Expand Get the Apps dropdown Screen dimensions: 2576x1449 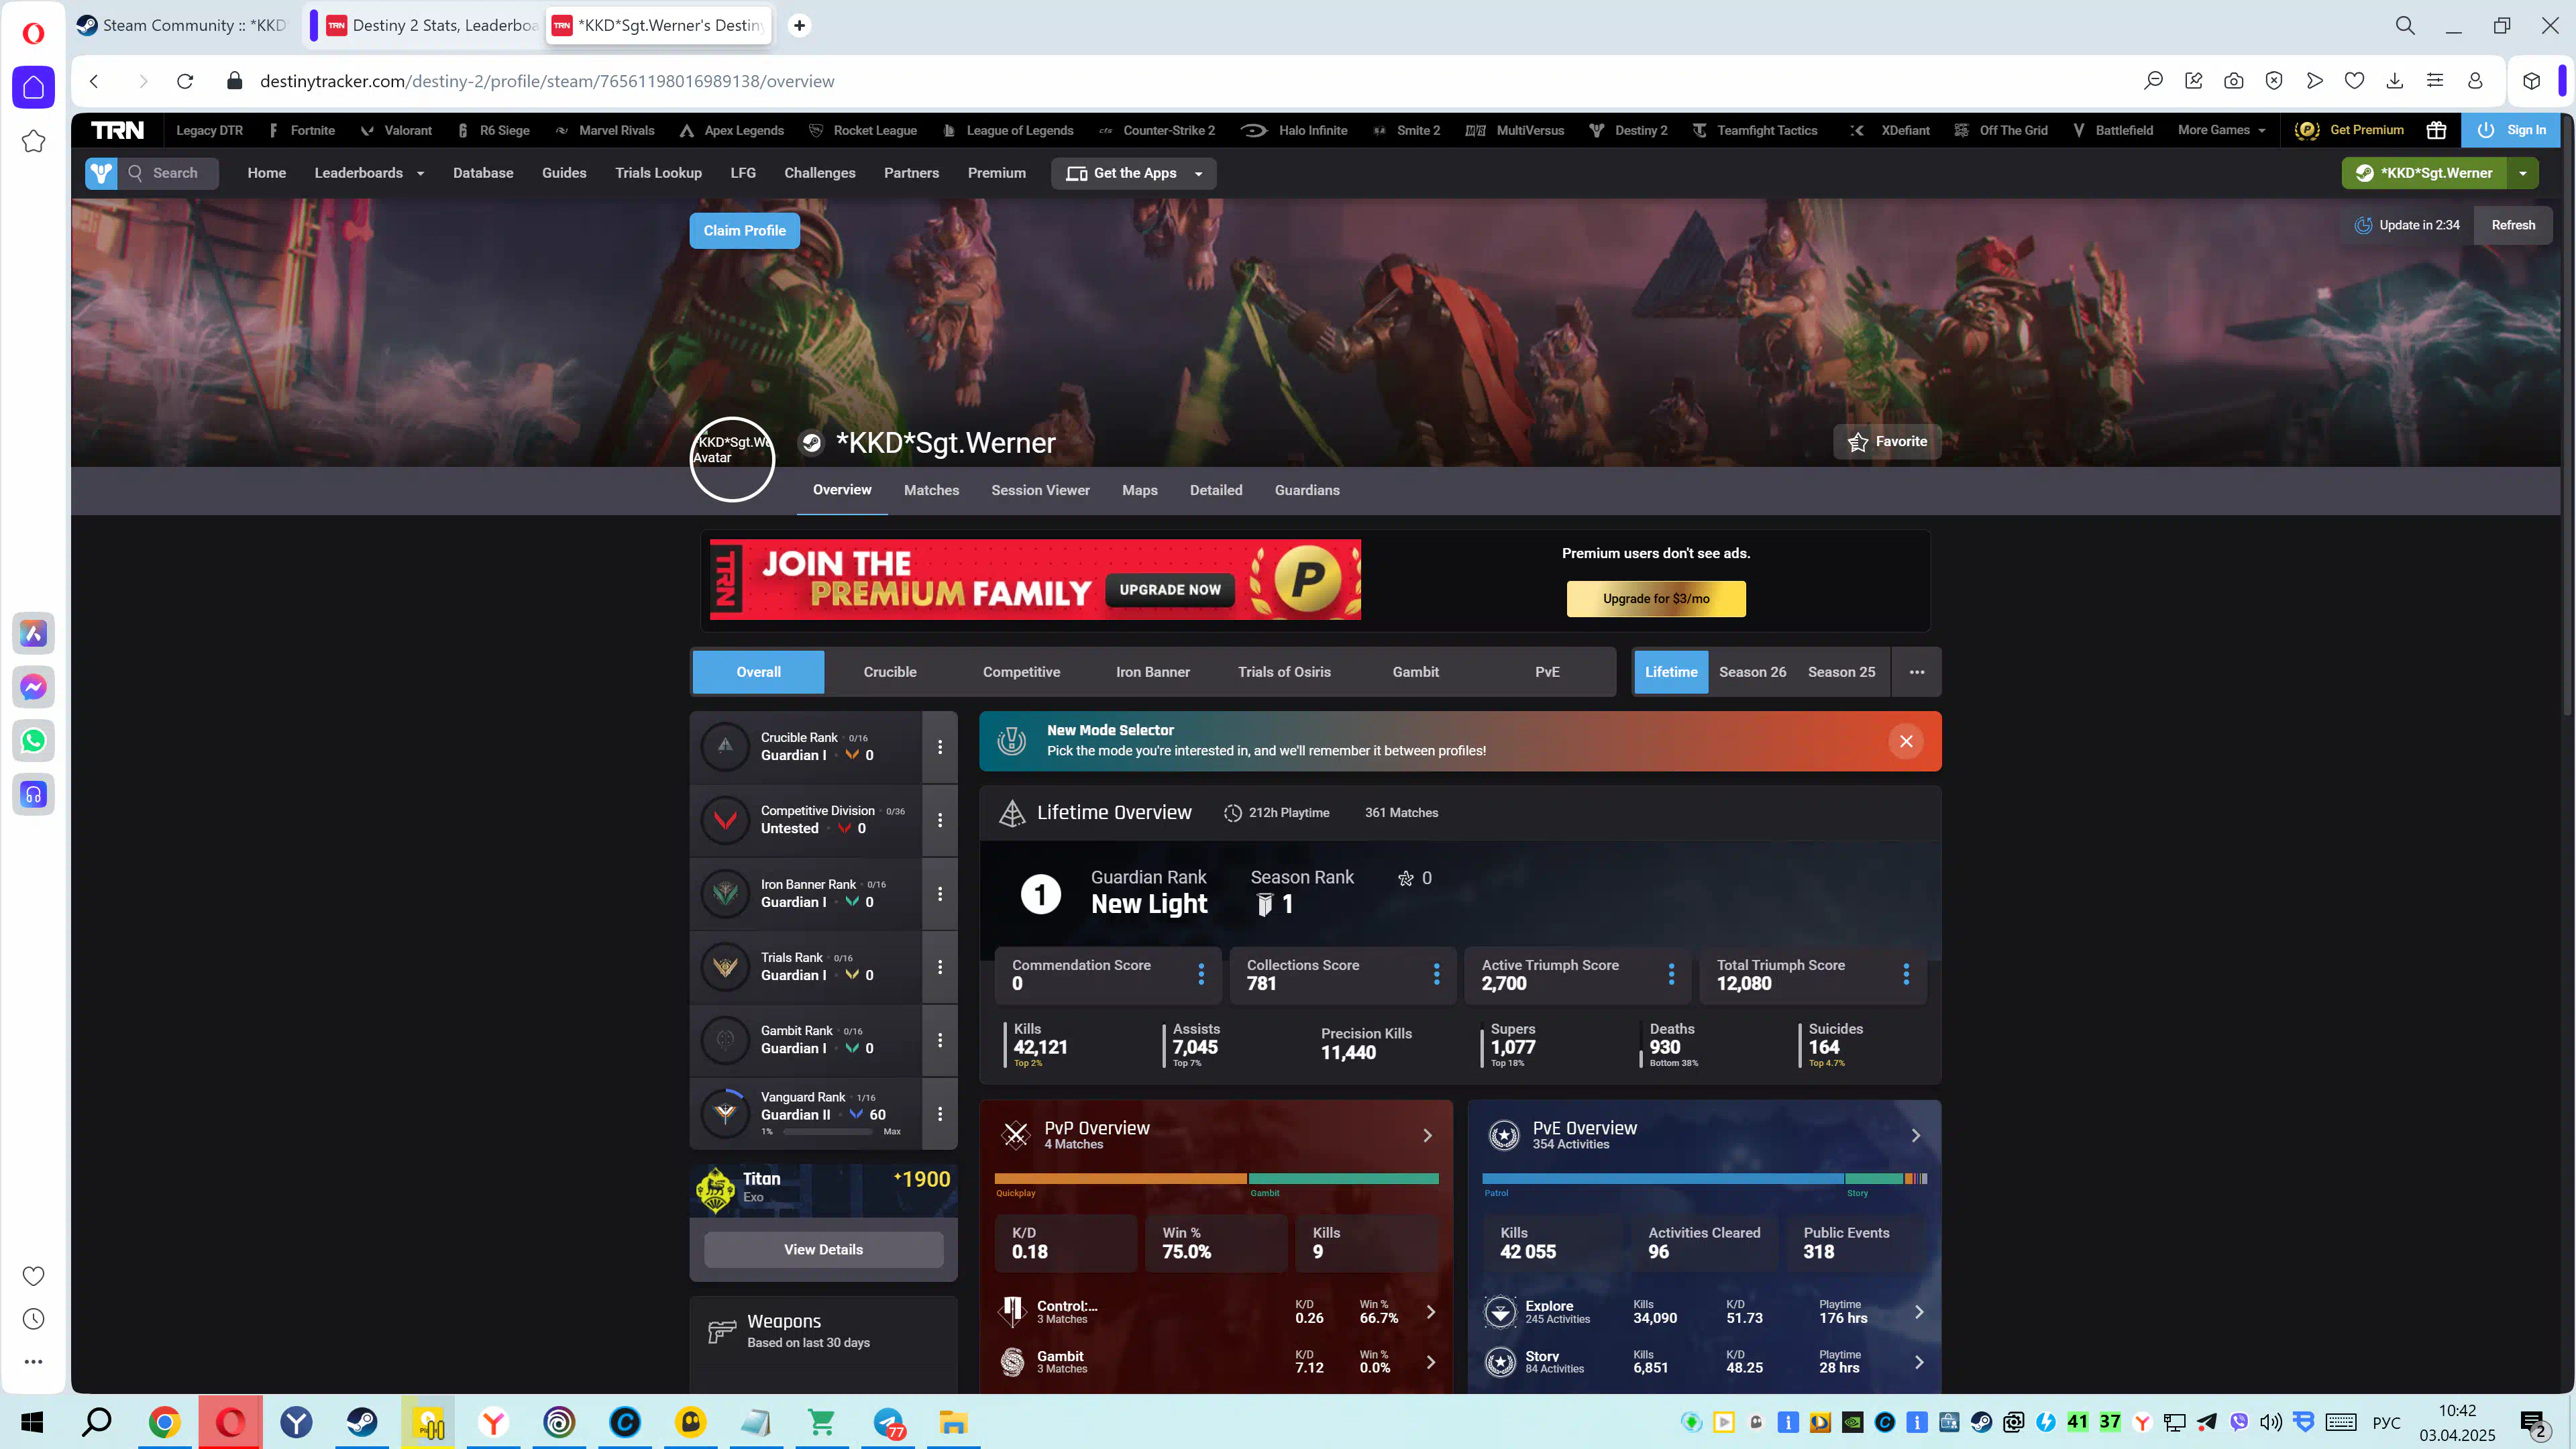[1134, 173]
